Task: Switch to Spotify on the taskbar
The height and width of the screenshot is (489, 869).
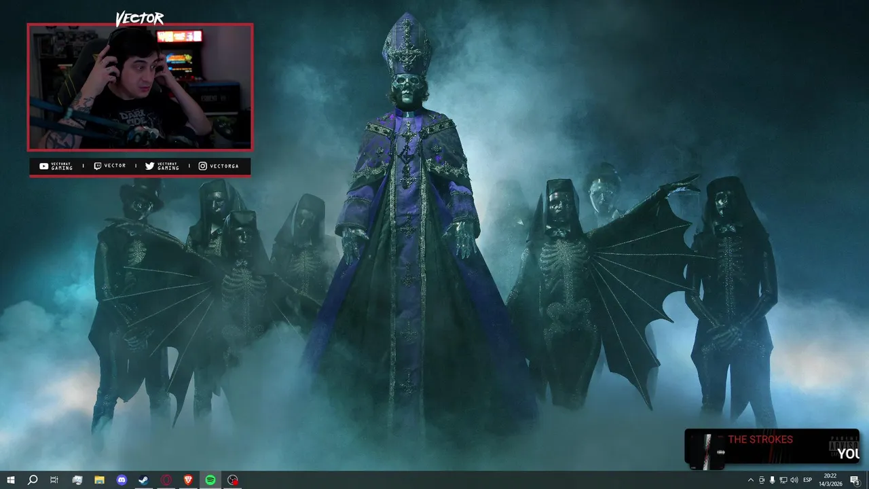Action: (x=210, y=480)
